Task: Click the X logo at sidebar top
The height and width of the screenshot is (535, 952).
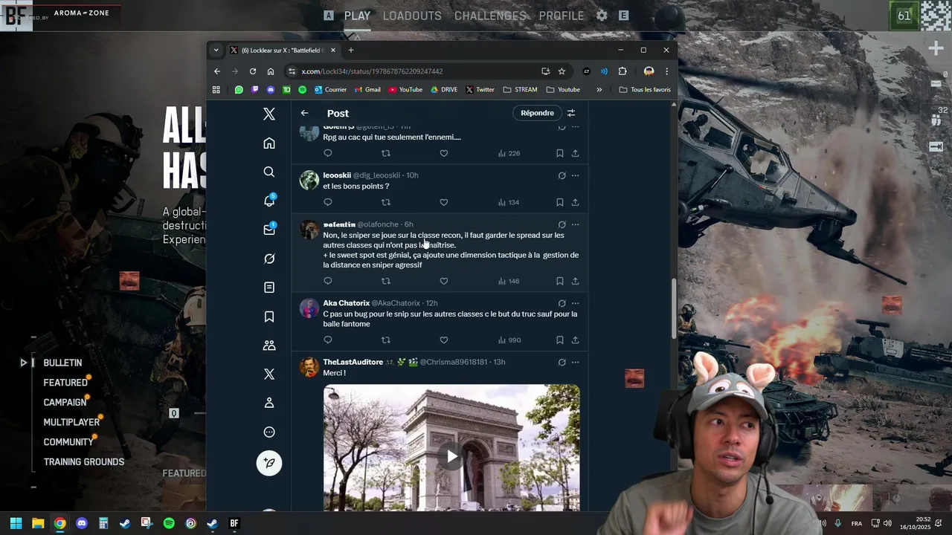Action: pyautogui.click(x=269, y=114)
